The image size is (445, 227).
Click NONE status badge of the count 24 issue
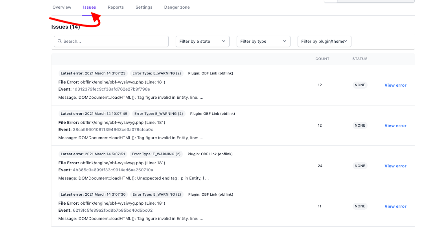(x=360, y=166)
